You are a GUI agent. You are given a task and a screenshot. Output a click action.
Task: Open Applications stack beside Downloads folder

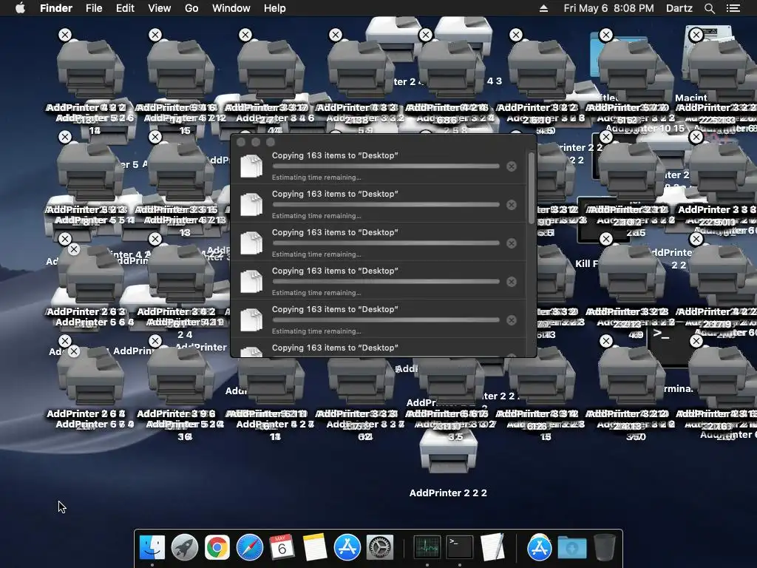click(539, 547)
